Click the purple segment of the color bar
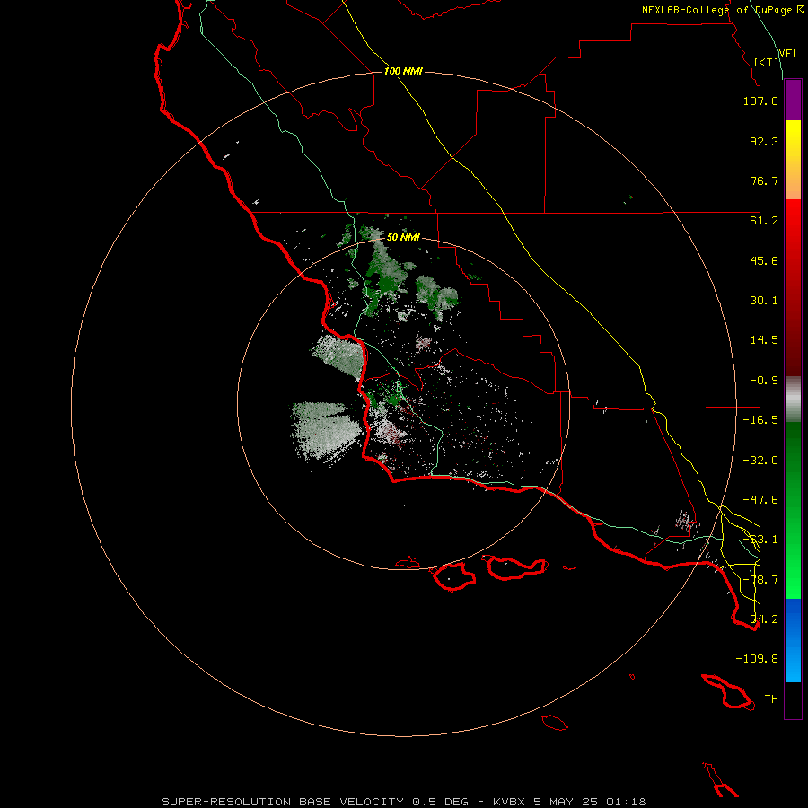Image resolution: width=808 pixels, height=808 pixels. tap(793, 101)
